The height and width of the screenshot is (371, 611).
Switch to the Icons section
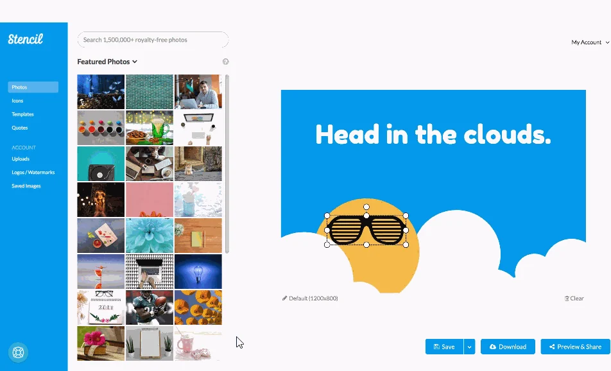click(x=17, y=101)
